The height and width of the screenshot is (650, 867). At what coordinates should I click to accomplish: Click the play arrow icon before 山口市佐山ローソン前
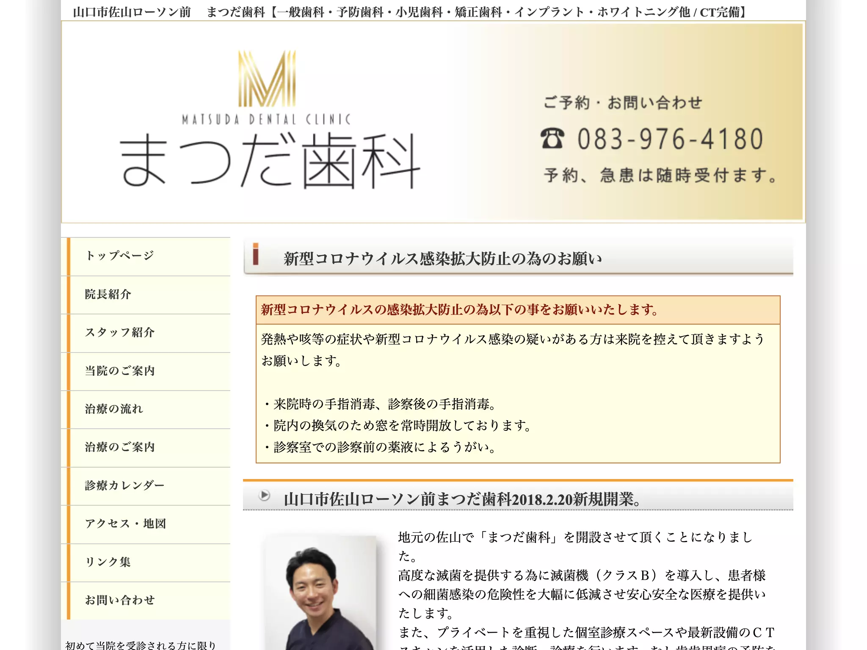[x=265, y=495]
